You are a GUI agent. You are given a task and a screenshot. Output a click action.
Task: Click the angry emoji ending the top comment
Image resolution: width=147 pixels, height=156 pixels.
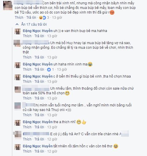112,12
